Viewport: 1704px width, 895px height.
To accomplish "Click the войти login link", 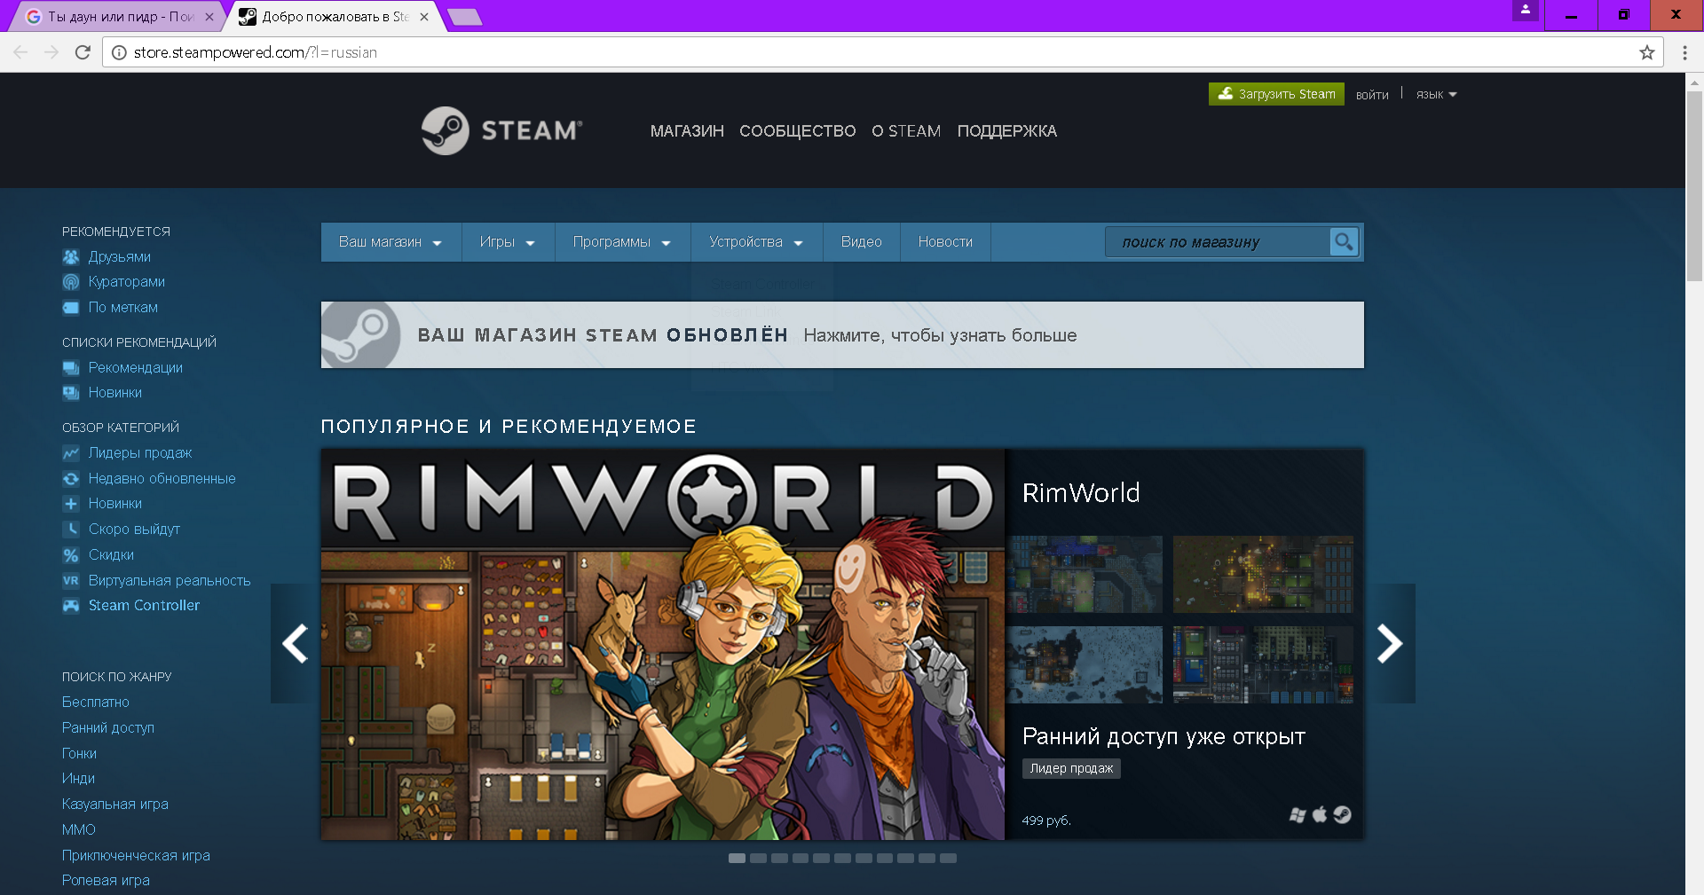I will (1372, 95).
